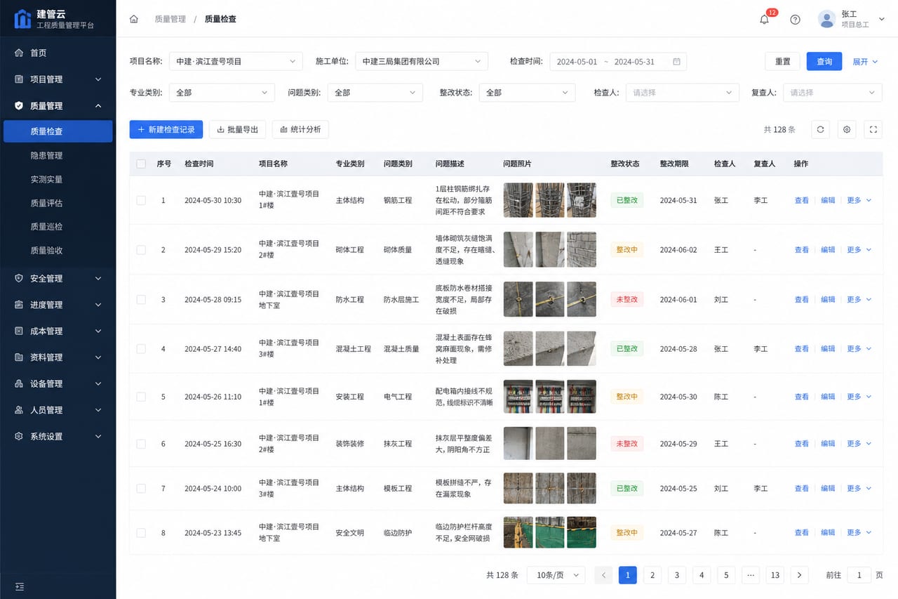The height and width of the screenshot is (599, 898).
Task: Check the checkbox for row 4
Action: point(141,349)
